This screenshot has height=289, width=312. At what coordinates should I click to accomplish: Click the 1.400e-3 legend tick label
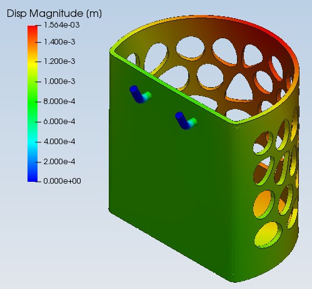click(x=59, y=42)
